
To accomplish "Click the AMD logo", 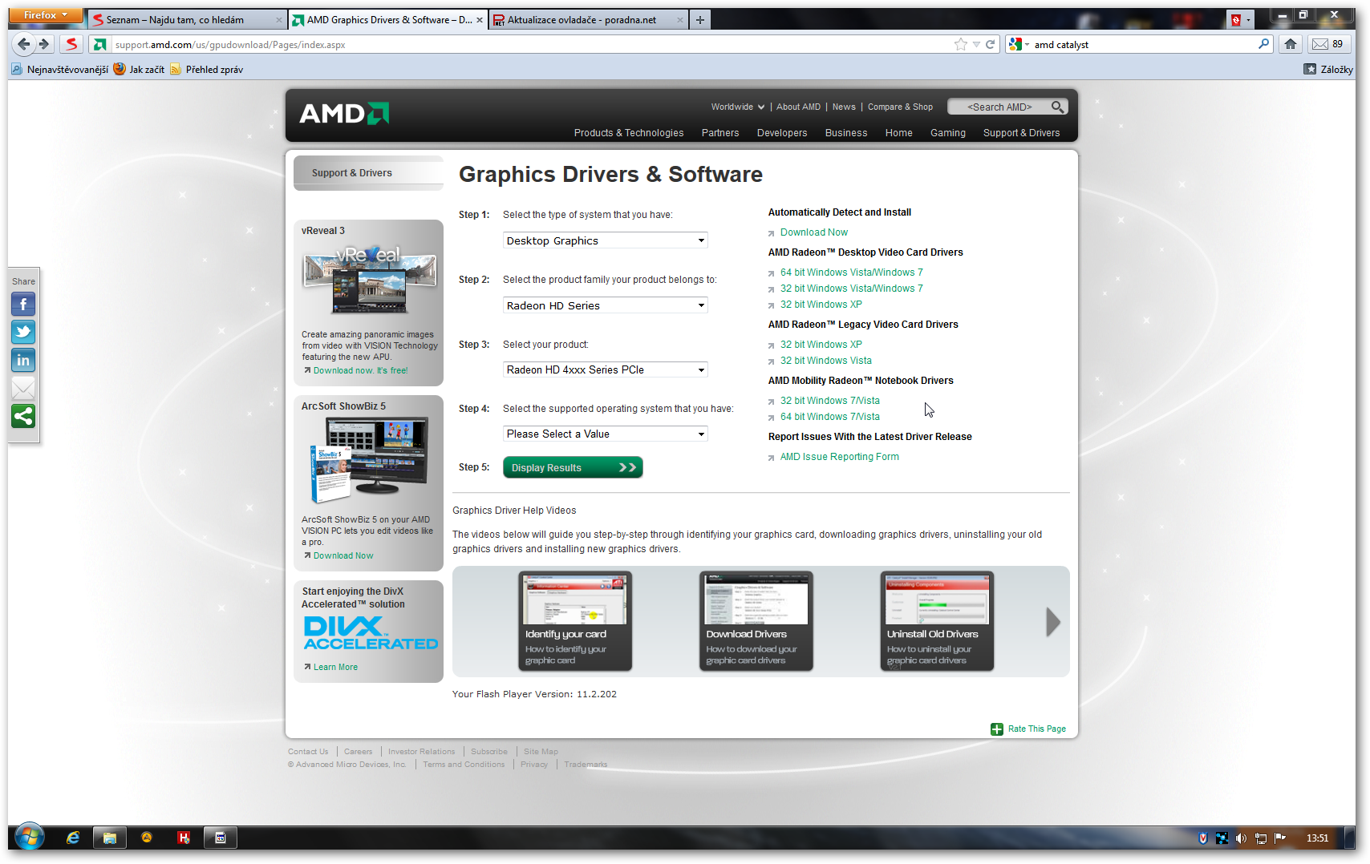I will tap(344, 114).
